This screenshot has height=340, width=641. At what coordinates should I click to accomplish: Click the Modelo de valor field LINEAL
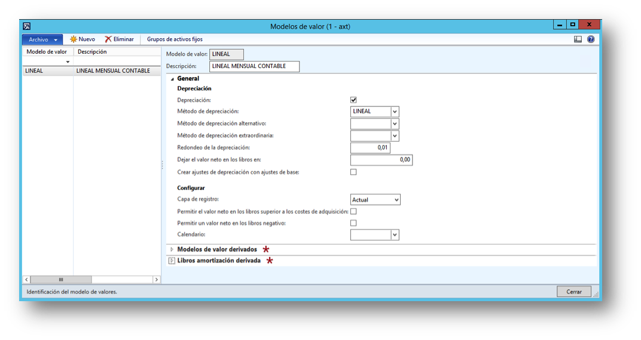click(227, 54)
